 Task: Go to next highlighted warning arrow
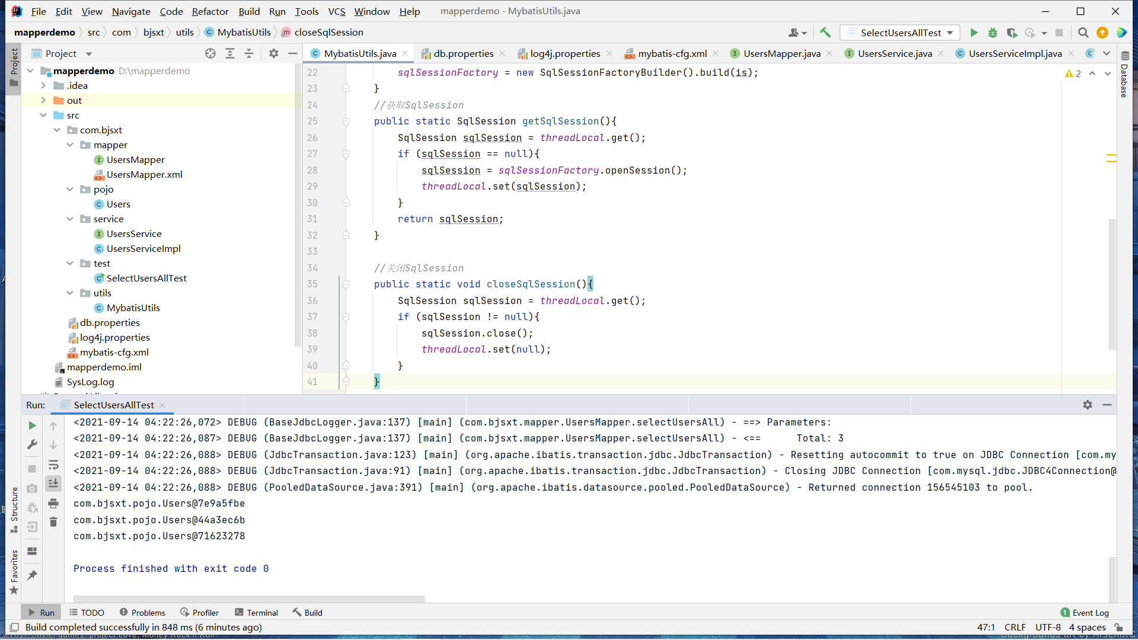(1108, 73)
